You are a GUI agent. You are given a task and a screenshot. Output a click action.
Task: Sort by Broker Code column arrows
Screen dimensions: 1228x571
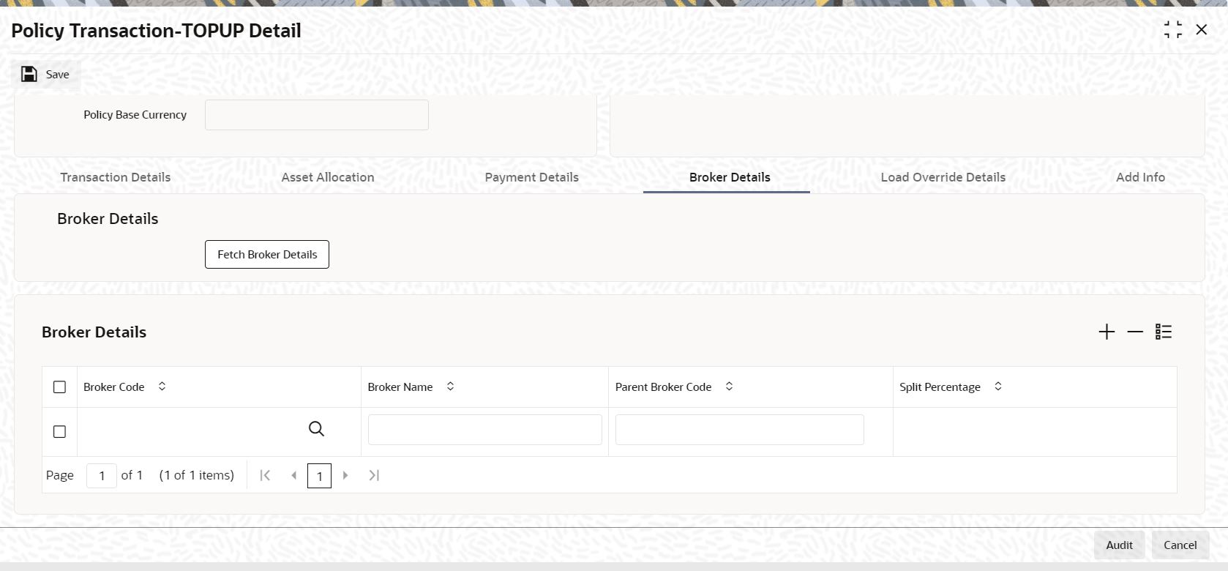[162, 387]
